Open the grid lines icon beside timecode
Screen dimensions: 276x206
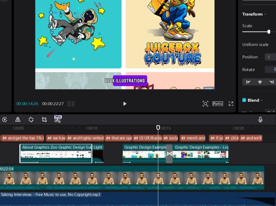click(71, 104)
